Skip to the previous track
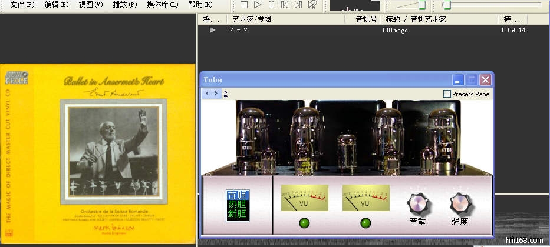This screenshot has width=550, height=247. (285, 5)
